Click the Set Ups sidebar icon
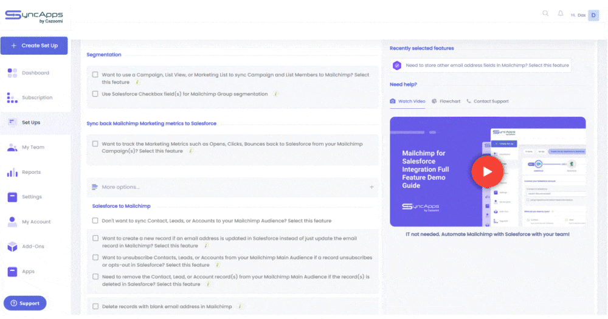This screenshot has height=319, width=608. [x=12, y=123]
